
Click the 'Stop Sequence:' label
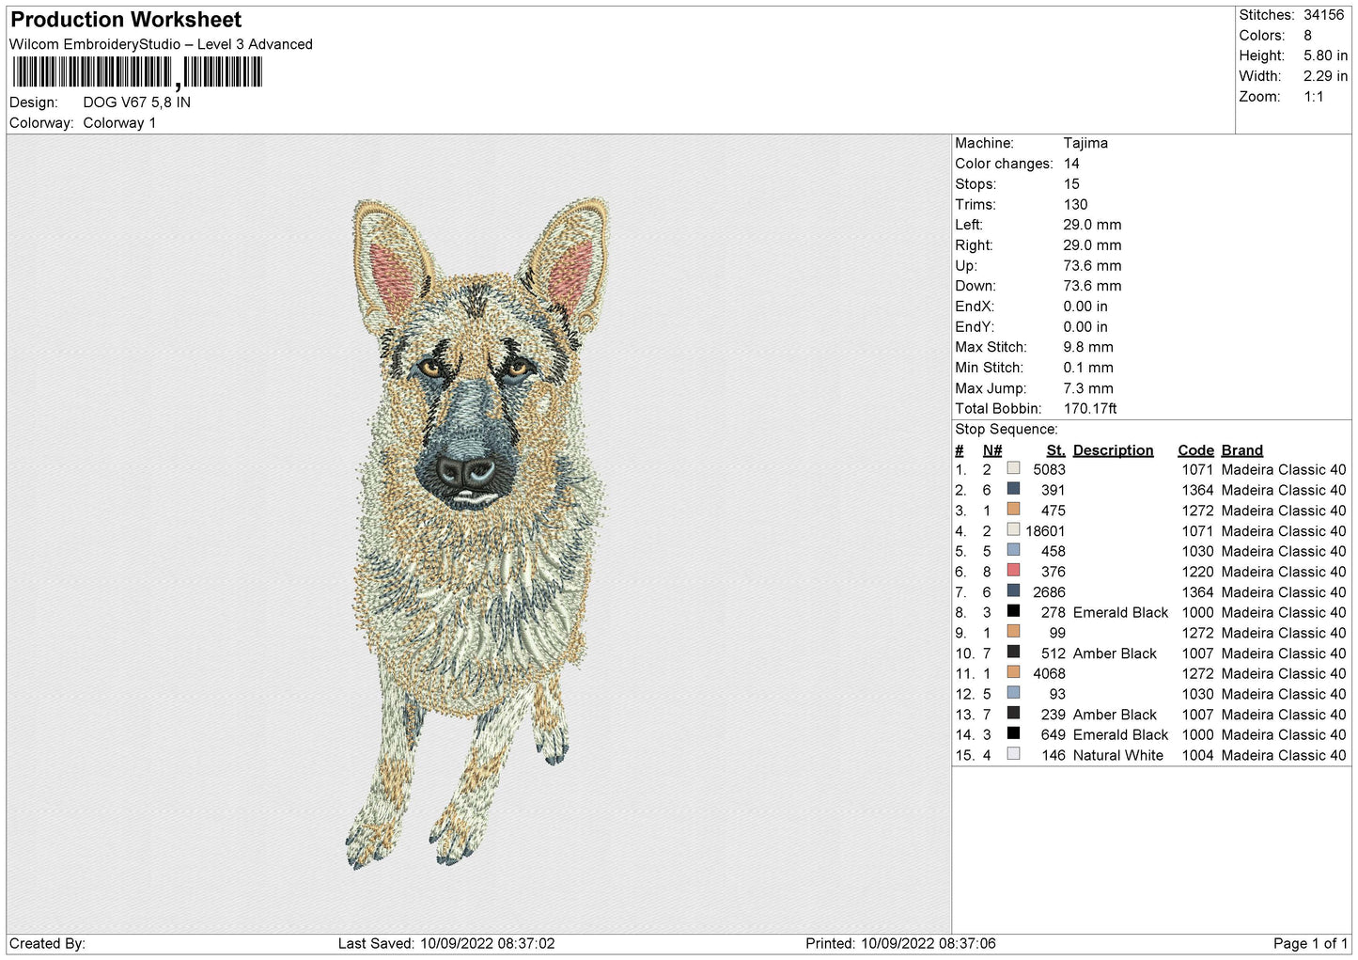1006,430
